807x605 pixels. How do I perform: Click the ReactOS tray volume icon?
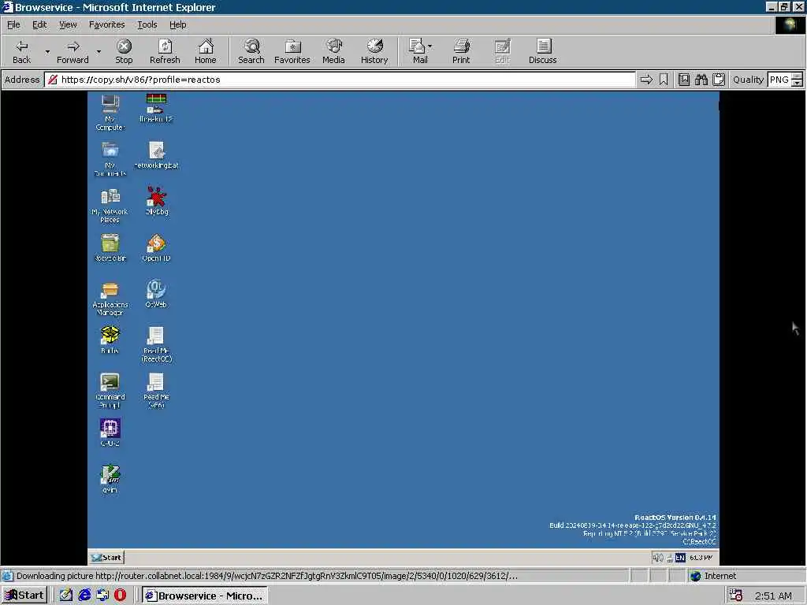pyautogui.click(x=657, y=558)
